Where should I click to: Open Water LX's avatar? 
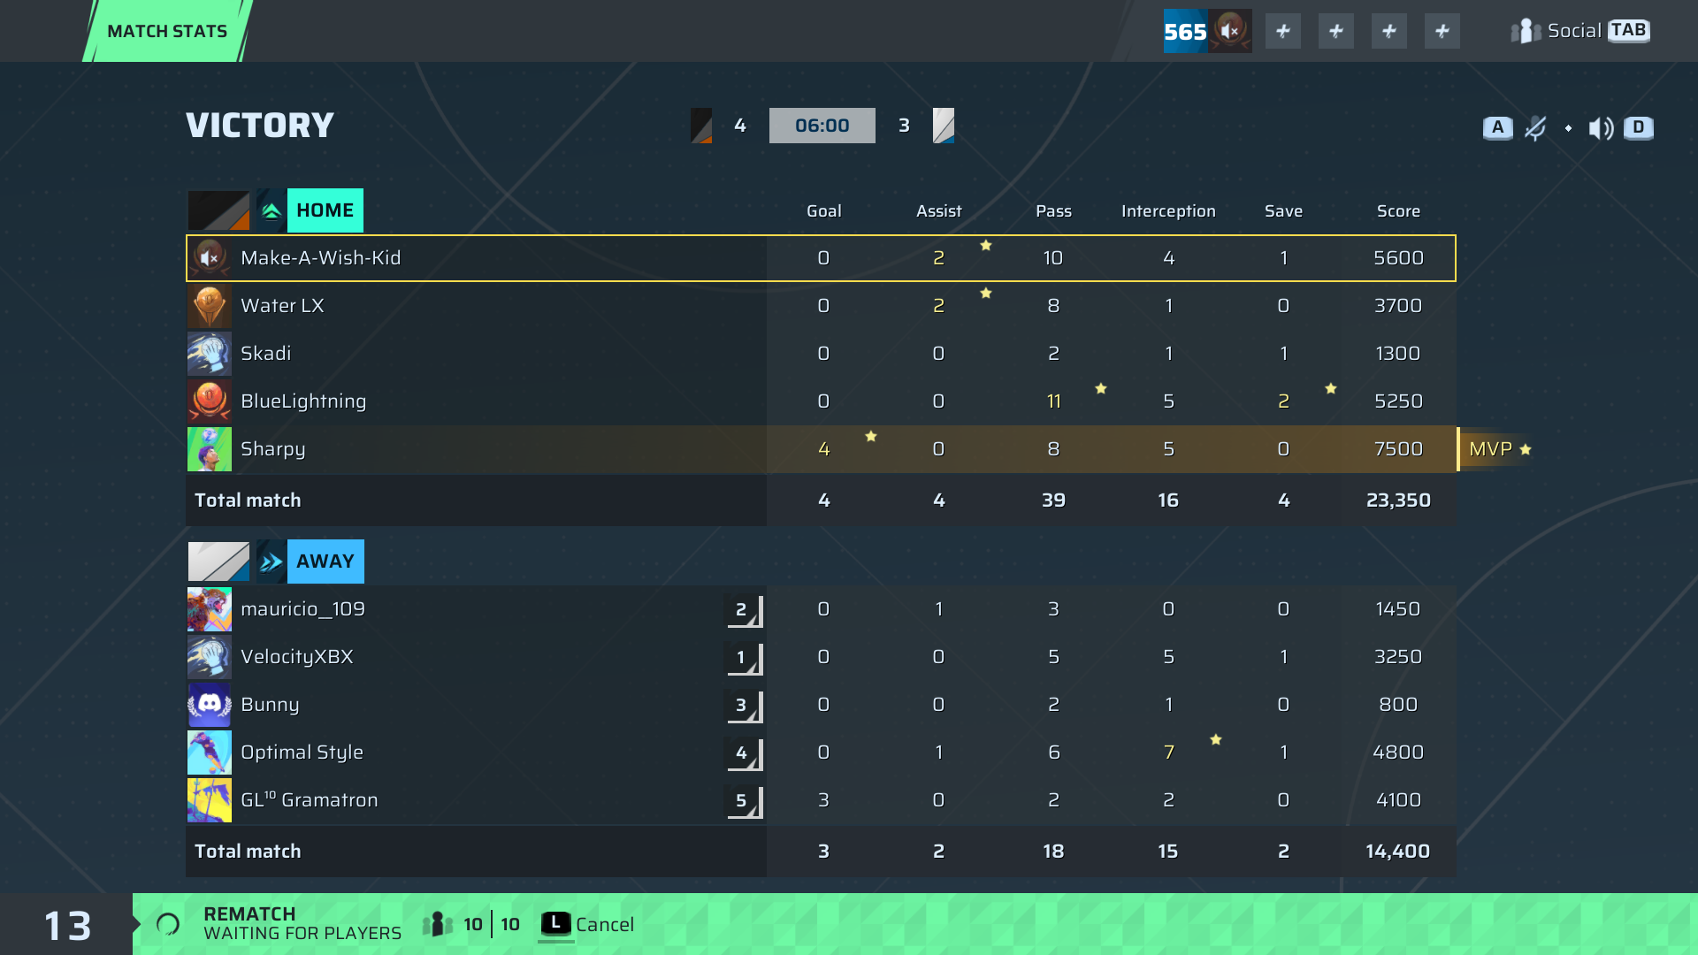pos(210,306)
